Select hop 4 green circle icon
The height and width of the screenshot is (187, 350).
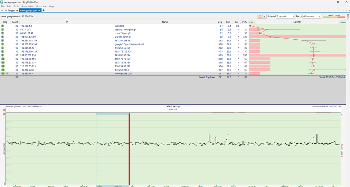[2, 37]
